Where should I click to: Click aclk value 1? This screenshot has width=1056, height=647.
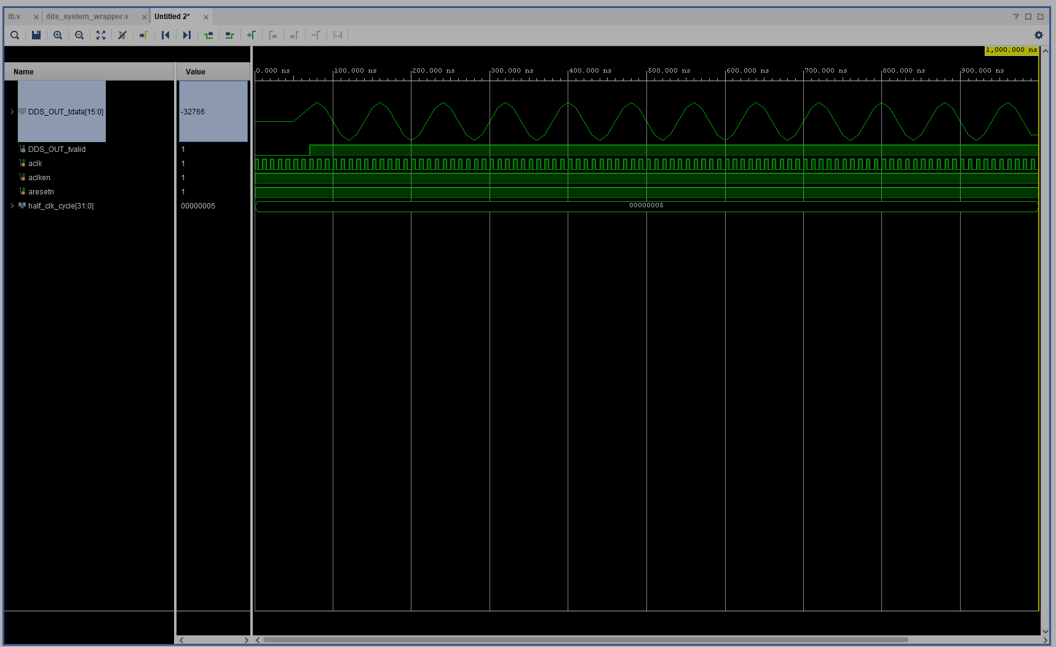[183, 164]
